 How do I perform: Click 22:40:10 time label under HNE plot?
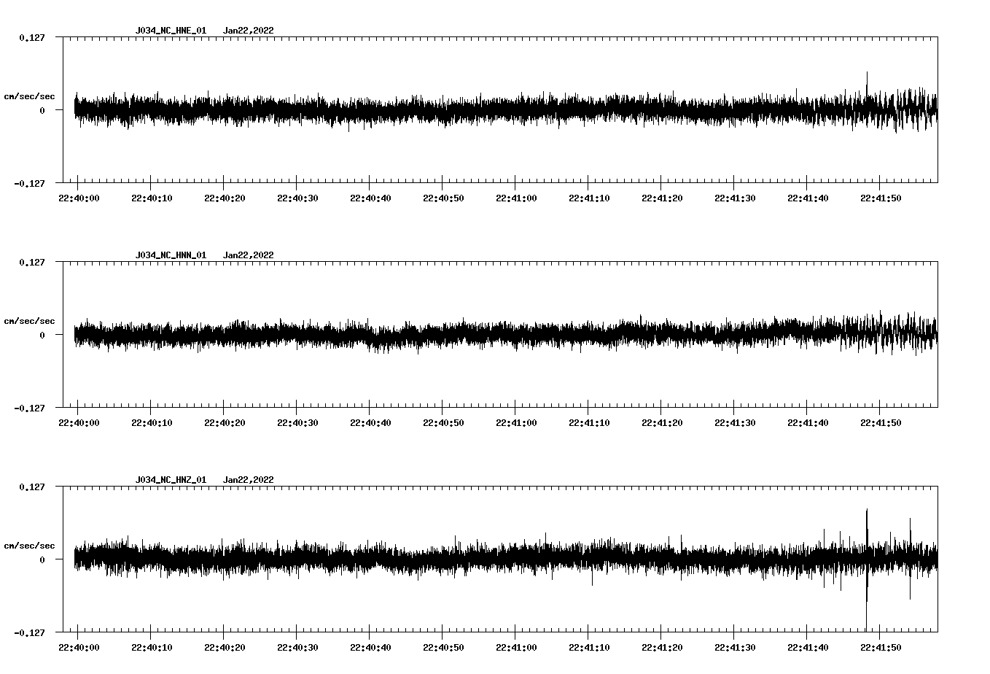pyautogui.click(x=152, y=198)
